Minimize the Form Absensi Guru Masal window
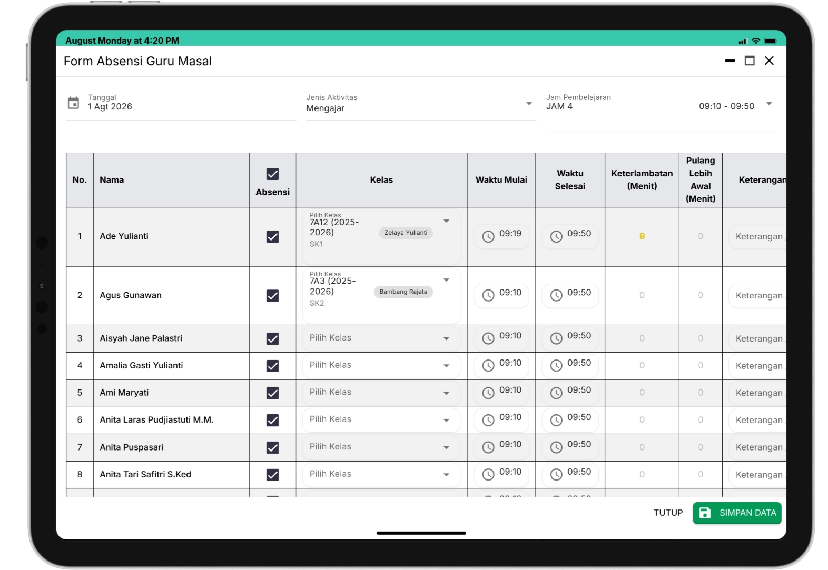Viewport: 828px width, 570px height. (730, 61)
